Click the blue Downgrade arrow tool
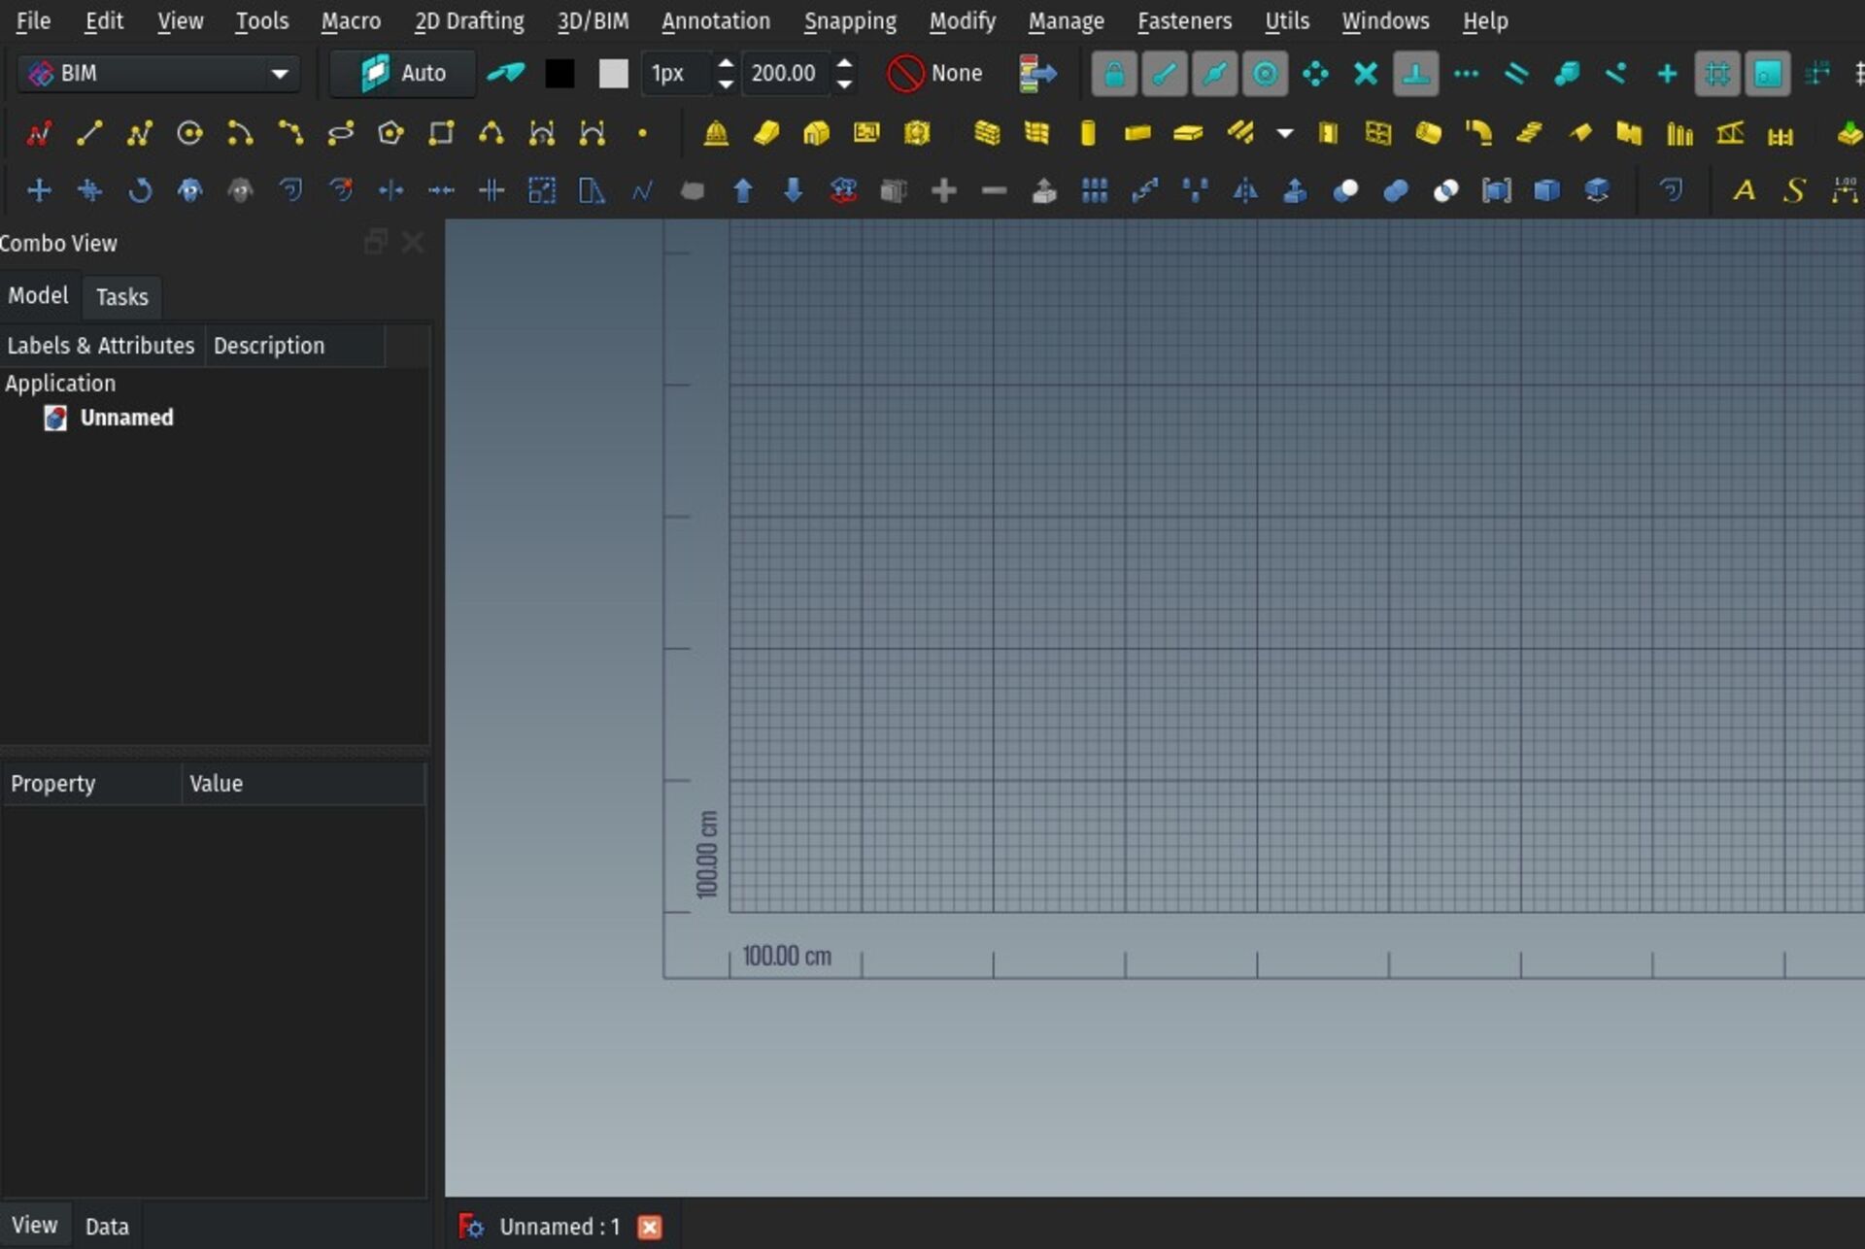1865x1249 pixels. pyautogui.click(x=794, y=190)
